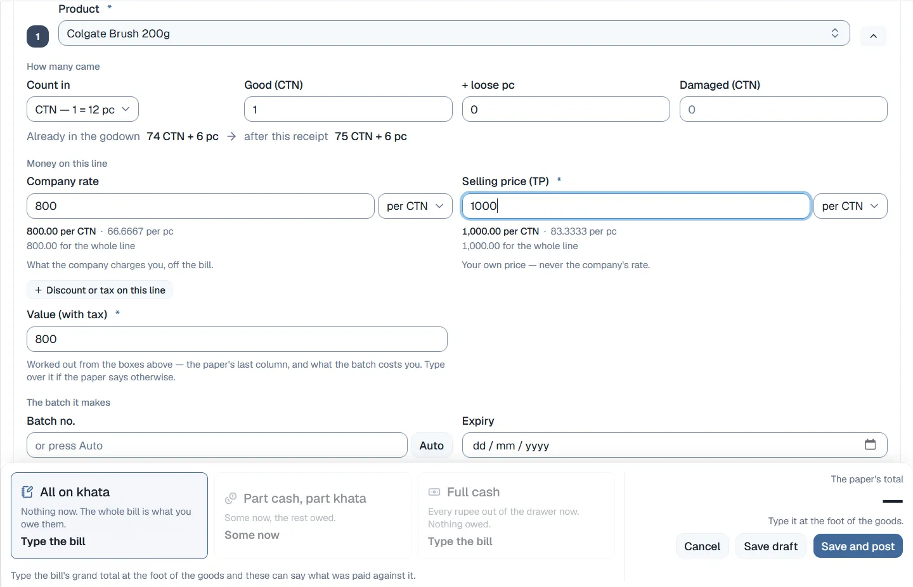Click the Good (CTN) input field
The width and height of the screenshot is (913, 587).
(348, 109)
